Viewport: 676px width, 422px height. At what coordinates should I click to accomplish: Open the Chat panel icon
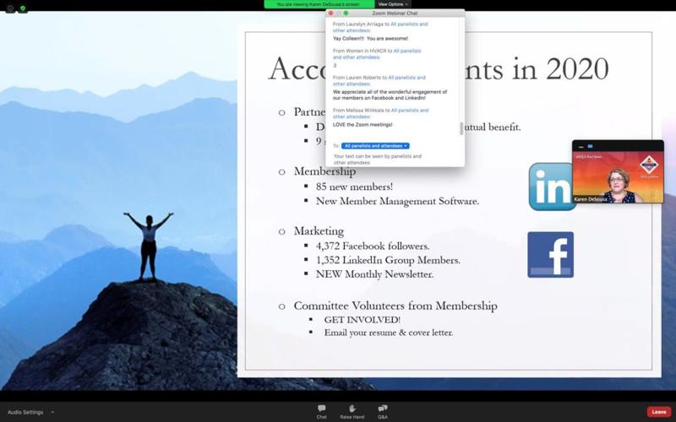(321, 411)
